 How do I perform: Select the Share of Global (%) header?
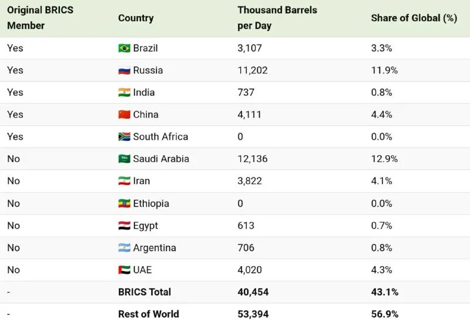pyautogui.click(x=414, y=18)
